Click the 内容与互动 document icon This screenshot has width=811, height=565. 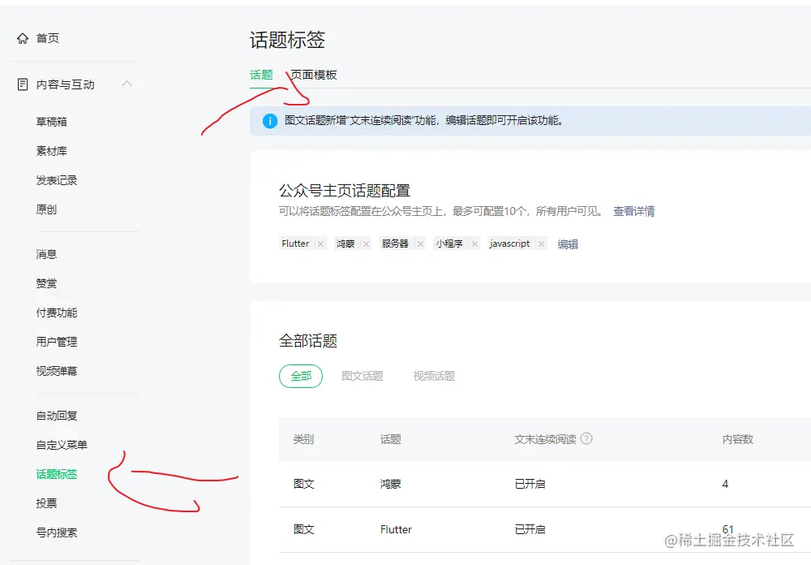(x=23, y=84)
